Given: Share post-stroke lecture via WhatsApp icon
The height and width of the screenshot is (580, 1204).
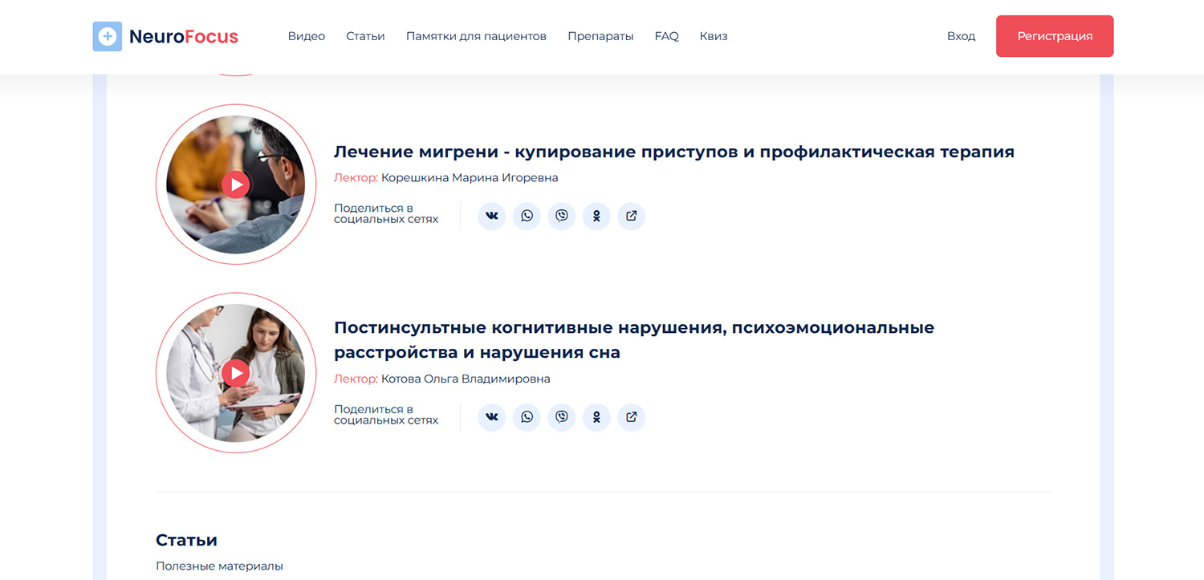Looking at the screenshot, I should point(527,417).
